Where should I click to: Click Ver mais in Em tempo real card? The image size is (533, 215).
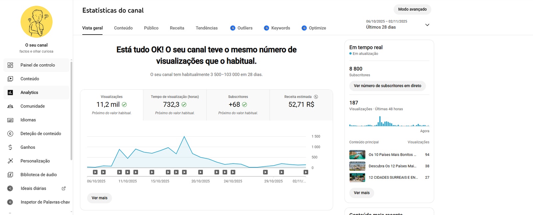pos(362,193)
